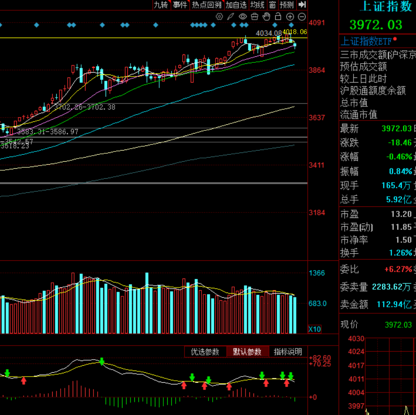416x415 pixels.
Task: Open the 事件 events tab
Action: (180, 5)
